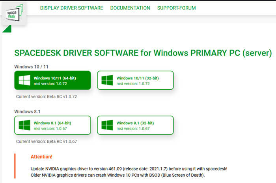Click 'Current version: Beta RC v1.0.67' text

[x=47, y=142]
